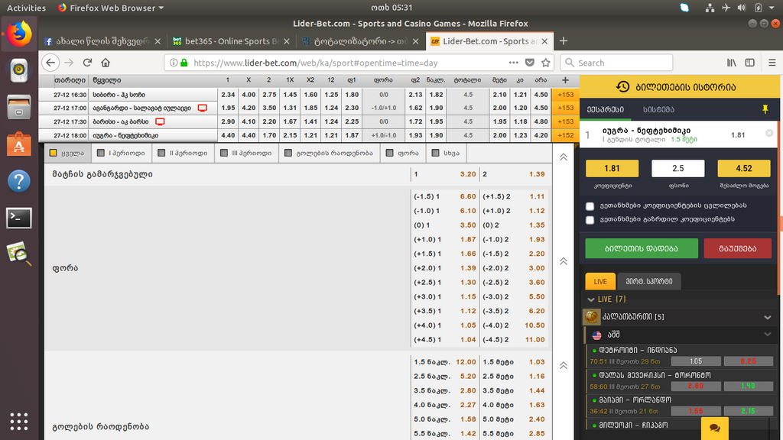The height and width of the screenshot is (440, 783).
Task: Pin the bet slip panel
Action: coord(765,109)
